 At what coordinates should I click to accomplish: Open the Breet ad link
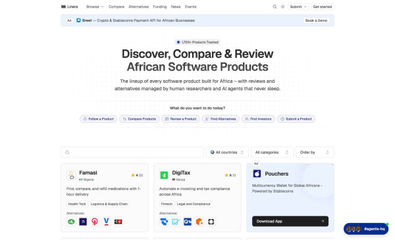pyautogui.click(x=138, y=20)
